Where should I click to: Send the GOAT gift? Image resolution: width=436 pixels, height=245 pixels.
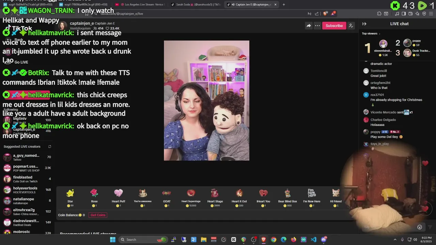(167, 198)
